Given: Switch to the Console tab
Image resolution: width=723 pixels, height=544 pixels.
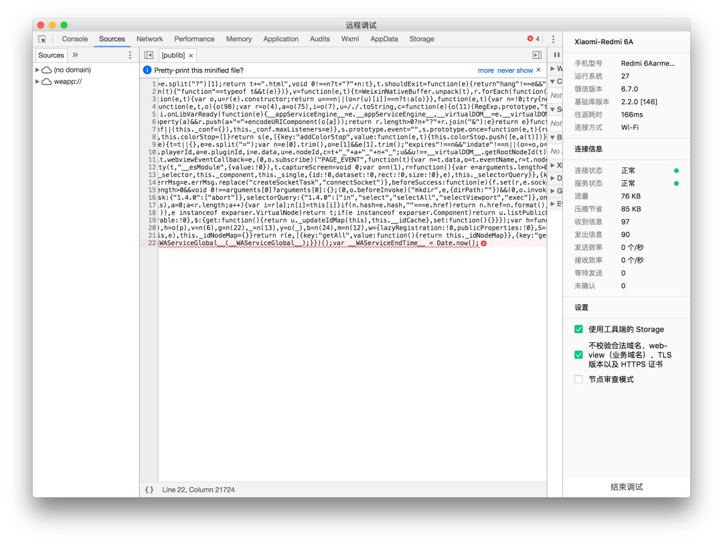Looking at the screenshot, I should coord(75,40).
